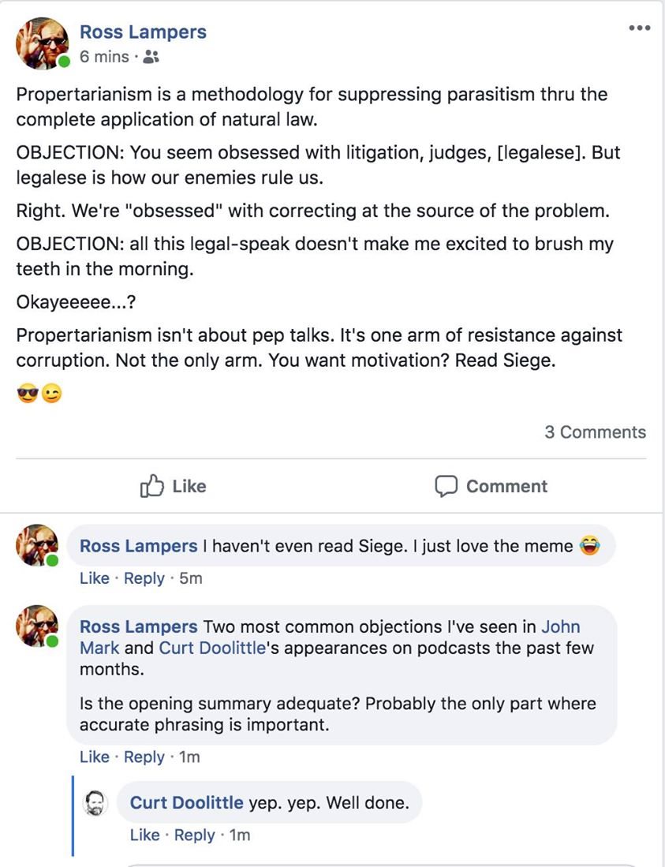This screenshot has width=665, height=867.
Task: Click the friends audience icon near timestamp
Action: click(153, 57)
